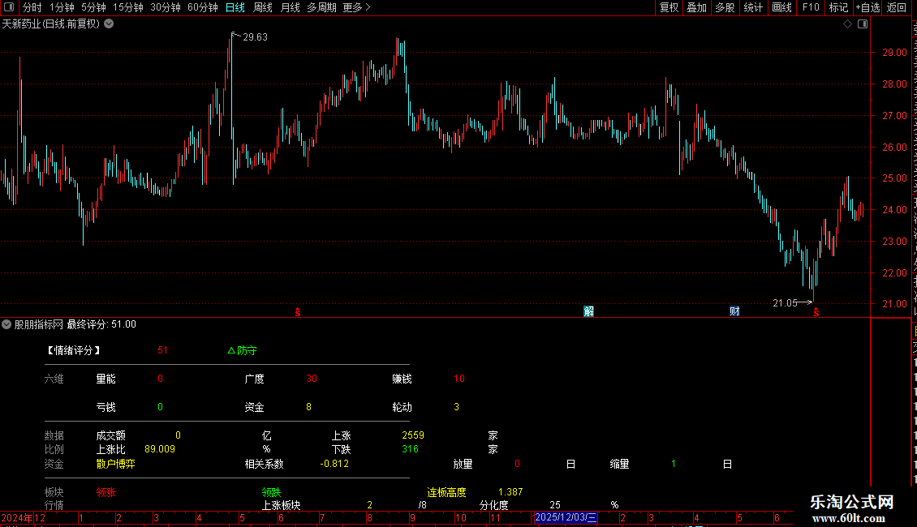The image size is (917, 527).
Task: Click the 解 event marker on chart
Action: point(589,311)
